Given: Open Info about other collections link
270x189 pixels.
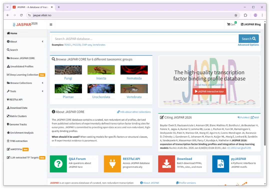Looking at the screenshot, I should 134,112.
